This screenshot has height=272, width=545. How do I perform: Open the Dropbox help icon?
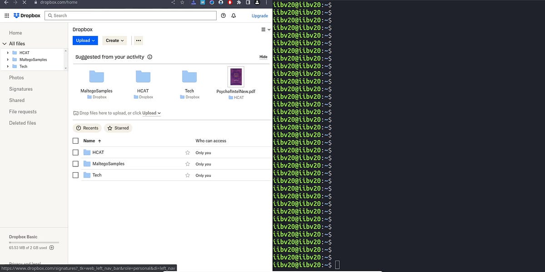[223, 15]
